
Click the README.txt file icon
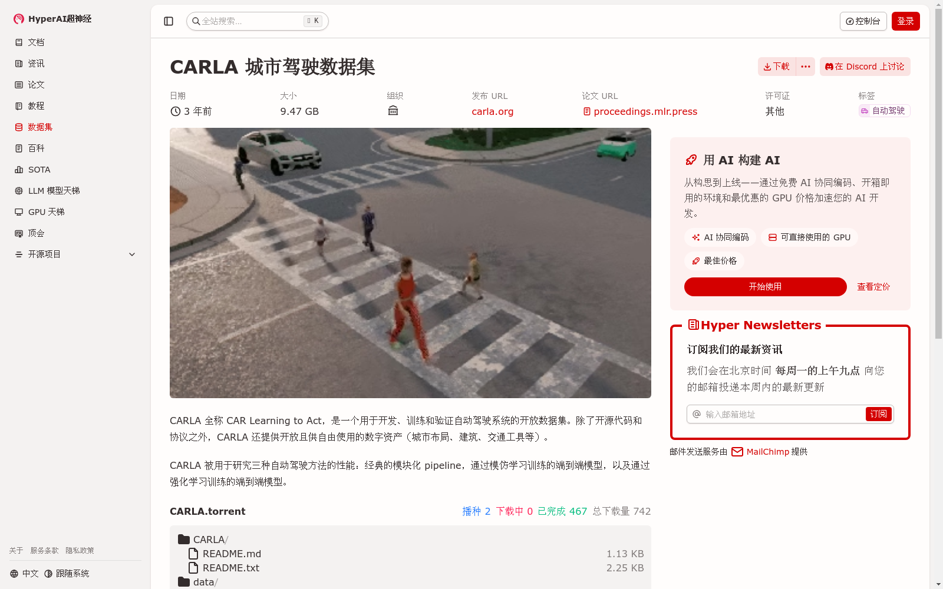point(193,568)
